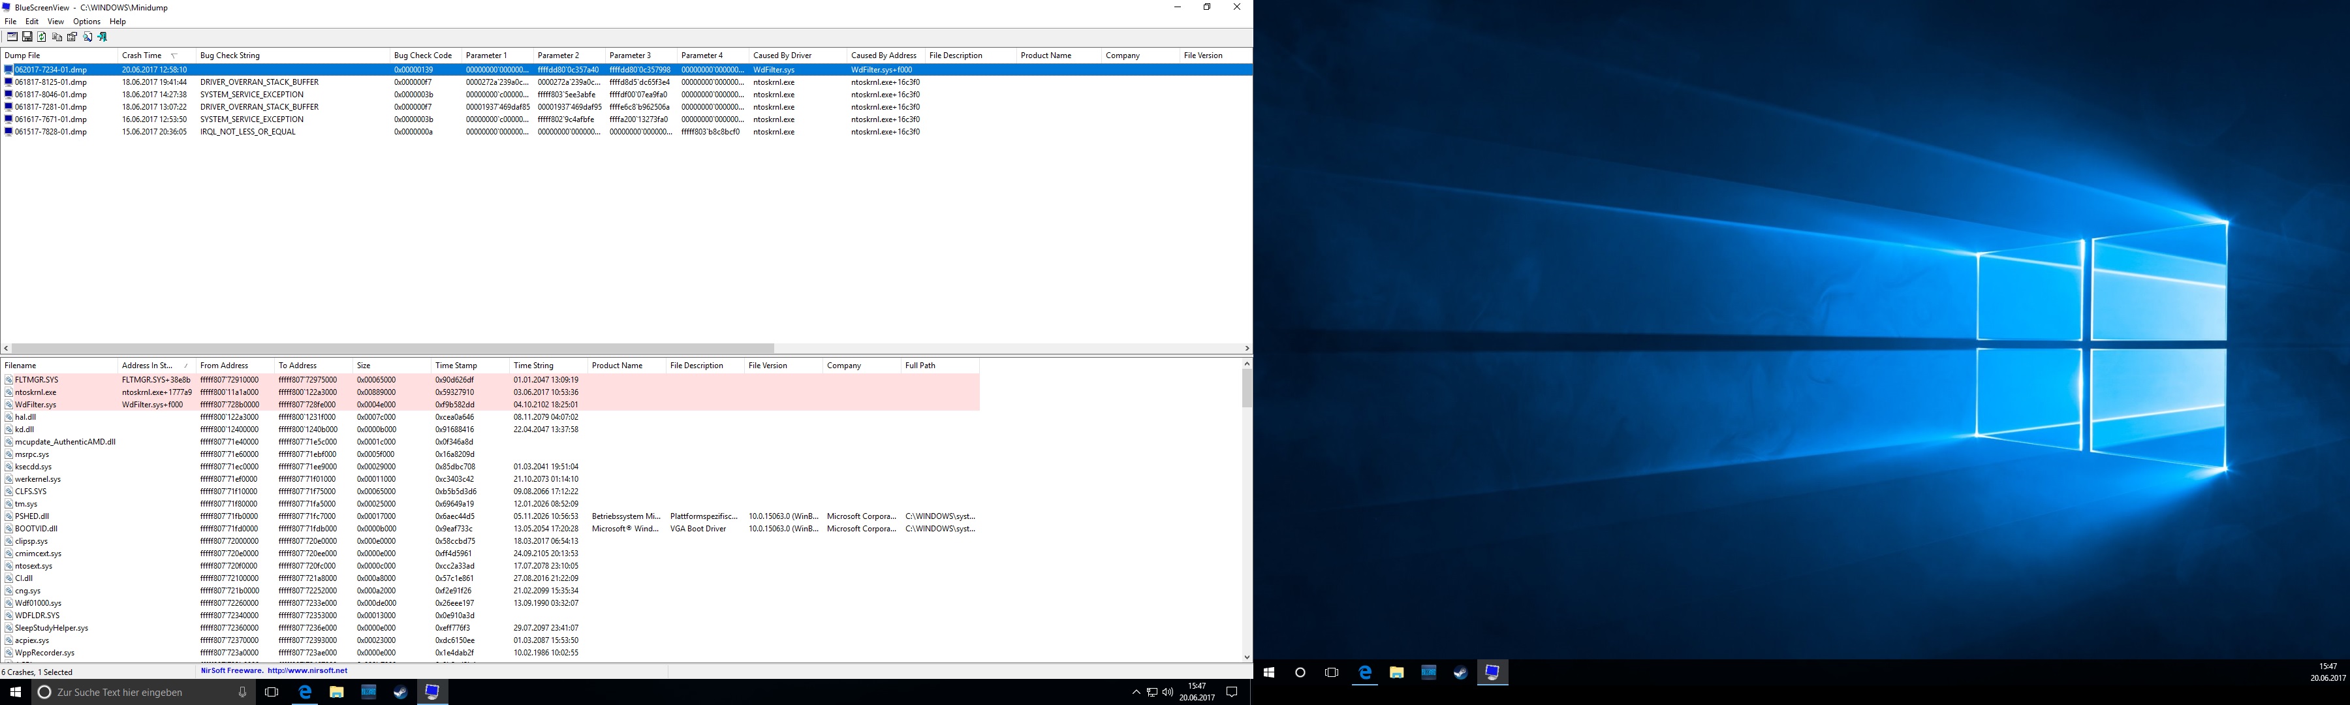The image size is (2350, 705).
Task: Open Microsoft Edge from the left taskbar
Action: pos(305,692)
